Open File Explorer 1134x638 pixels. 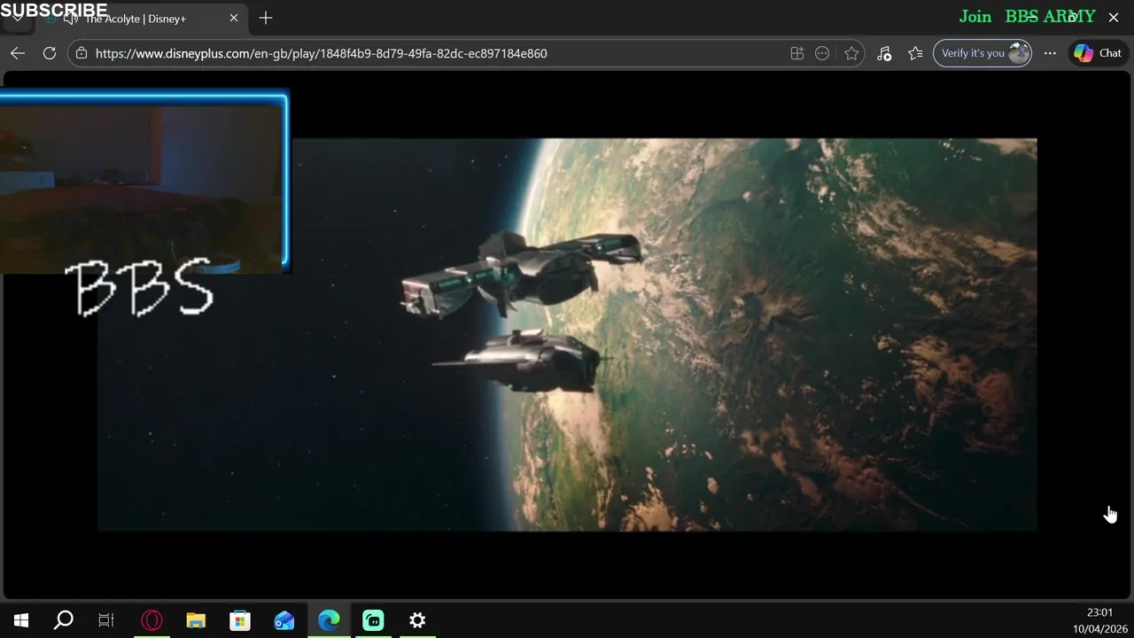click(x=196, y=620)
